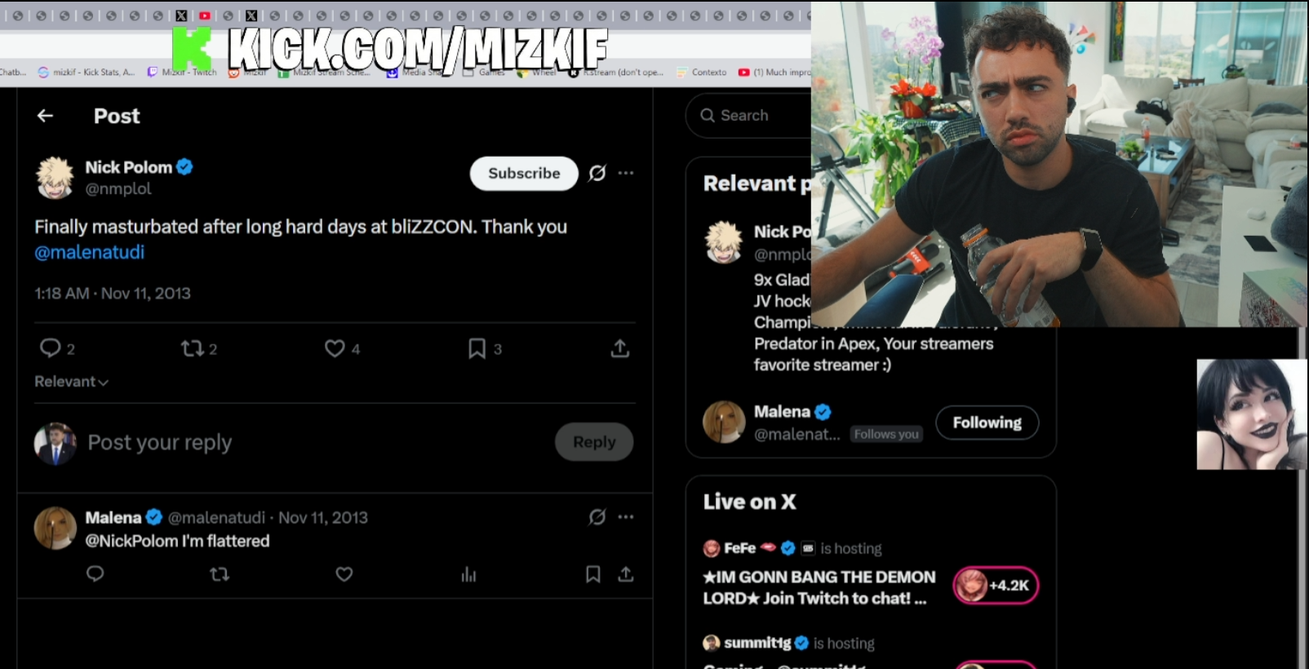
Task: Repost the Nick Polom post
Action: (193, 348)
